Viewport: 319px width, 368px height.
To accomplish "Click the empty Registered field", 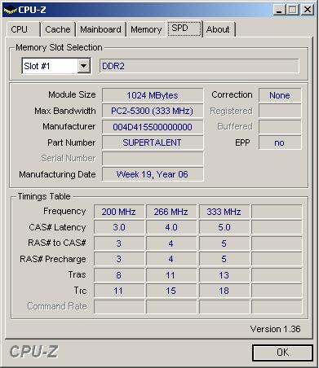I will click(280, 111).
